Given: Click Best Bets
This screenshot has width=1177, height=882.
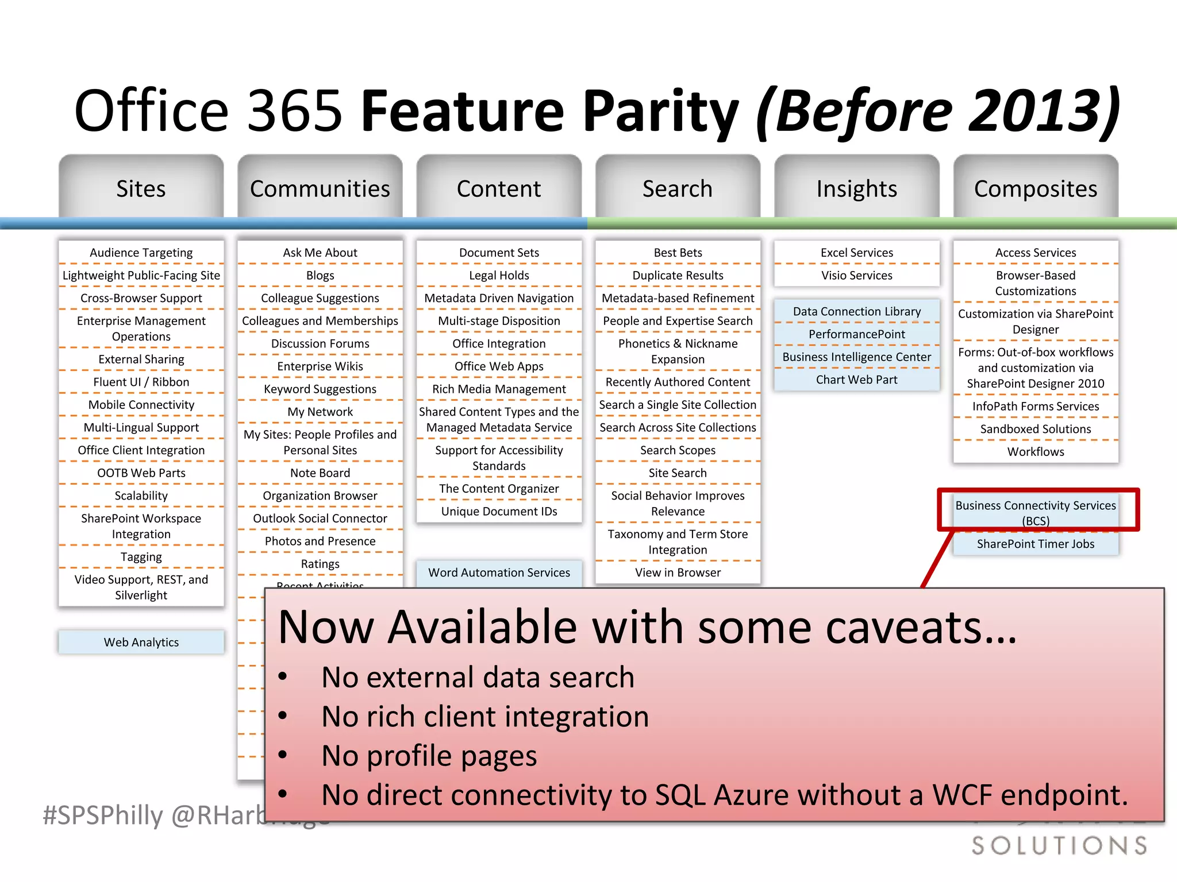Looking at the screenshot, I should coord(678,253).
